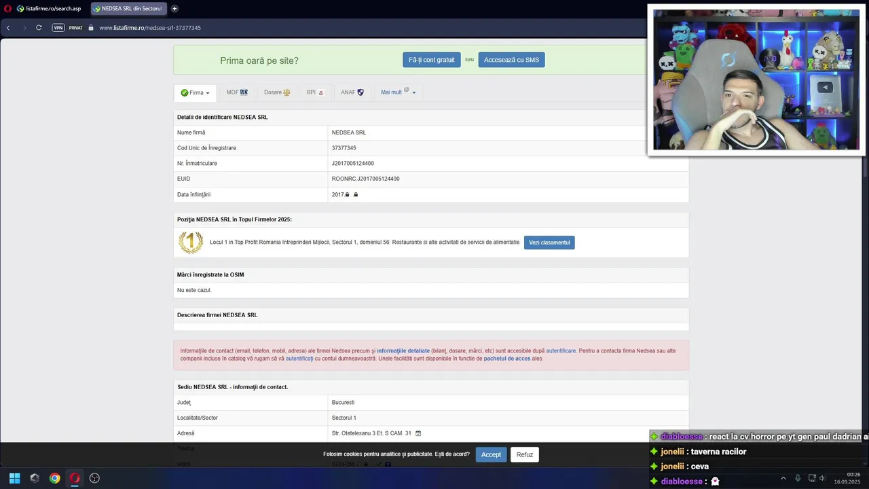The height and width of the screenshot is (489, 869).
Task: Switch to the listafirme.ro/search.asp tab
Action: click(x=48, y=9)
